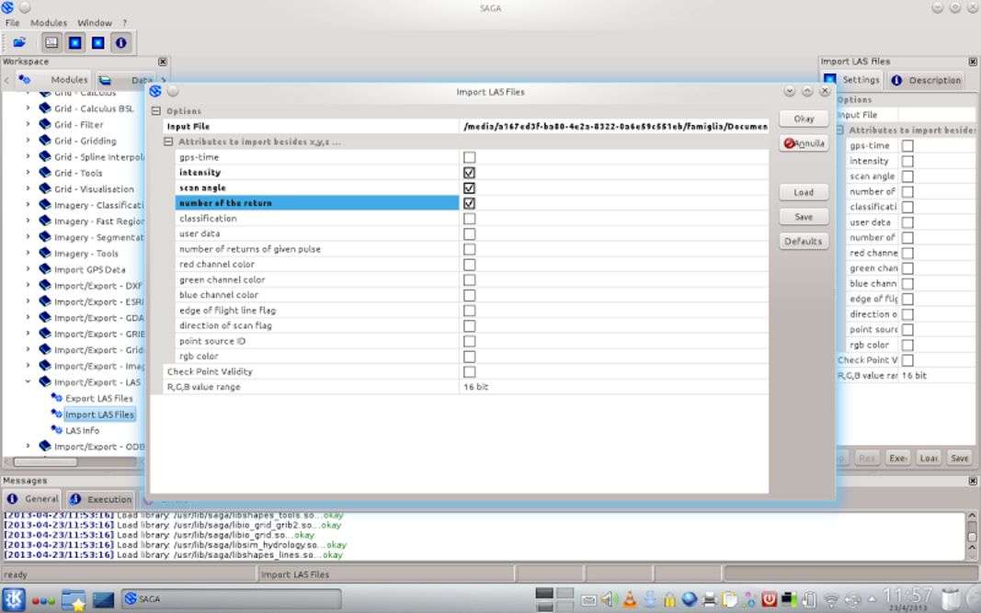Click the Input File path field
Screen dimensions: 981x613
614,127
